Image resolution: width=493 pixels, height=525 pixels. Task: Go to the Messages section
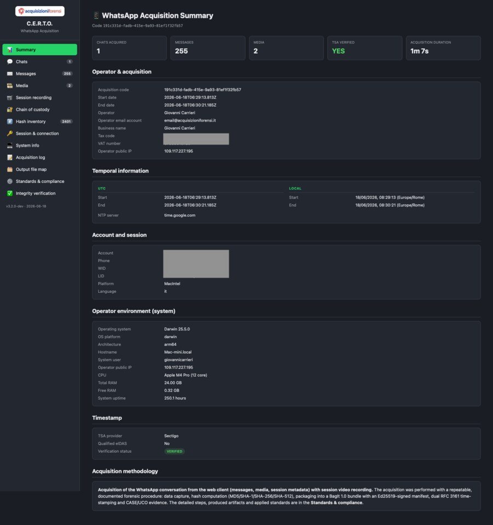[39, 74]
